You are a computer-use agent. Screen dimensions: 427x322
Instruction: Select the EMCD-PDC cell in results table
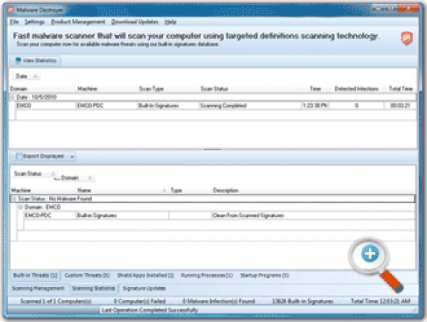pyautogui.click(x=50, y=215)
